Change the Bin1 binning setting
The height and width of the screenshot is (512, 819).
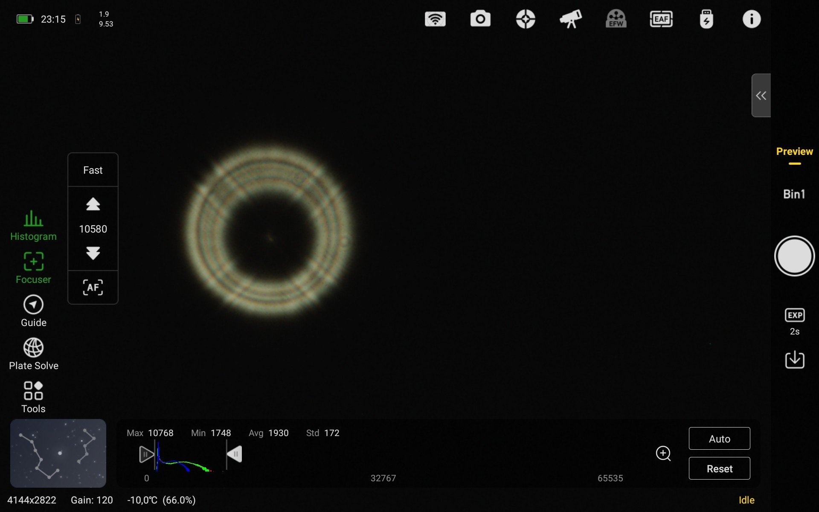[x=794, y=194]
